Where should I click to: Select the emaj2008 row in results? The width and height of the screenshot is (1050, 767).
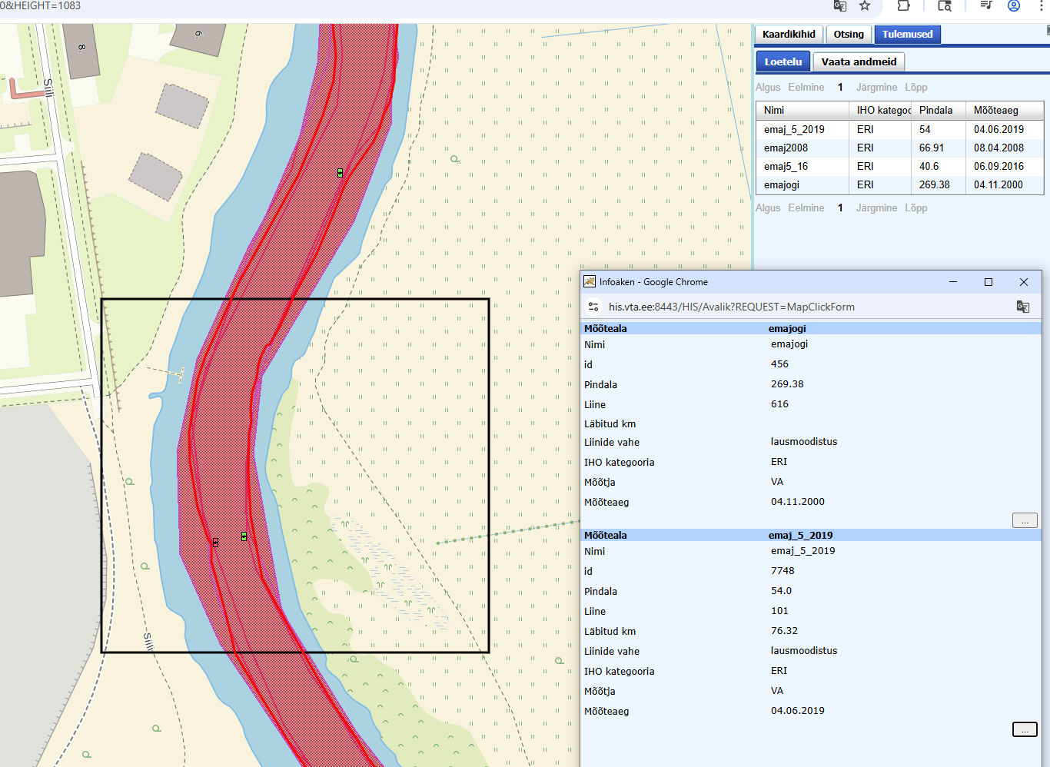coord(786,148)
